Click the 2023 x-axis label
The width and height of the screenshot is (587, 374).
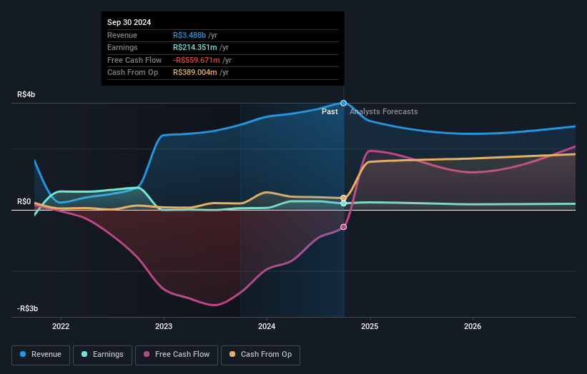click(164, 326)
